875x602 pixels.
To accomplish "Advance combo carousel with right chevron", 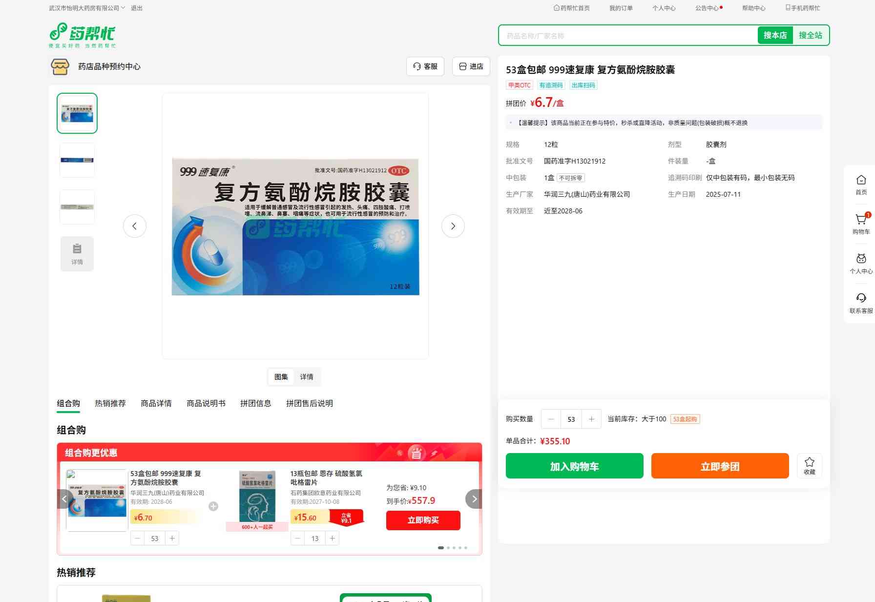I will (474, 499).
